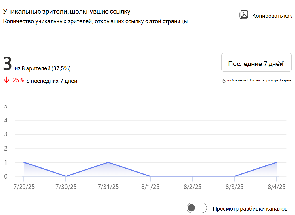Click the 7/30/25 zero data point
The image size is (295, 215).
pyautogui.click(x=66, y=176)
